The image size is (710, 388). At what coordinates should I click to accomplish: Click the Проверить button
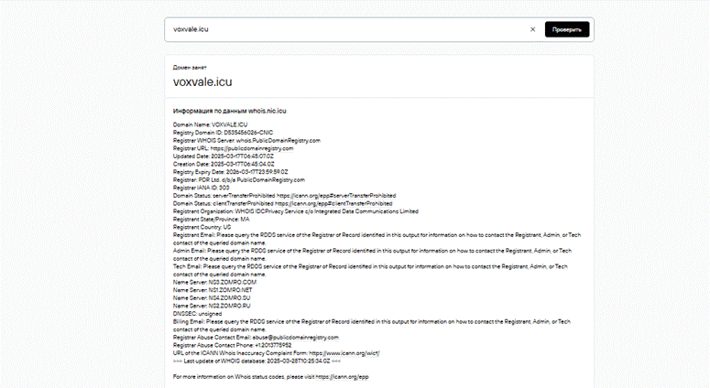click(x=567, y=29)
